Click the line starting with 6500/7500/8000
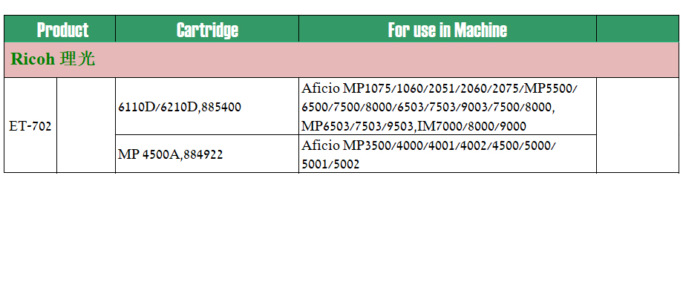This screenshot has height=282, width=683. tap(428, 108)
